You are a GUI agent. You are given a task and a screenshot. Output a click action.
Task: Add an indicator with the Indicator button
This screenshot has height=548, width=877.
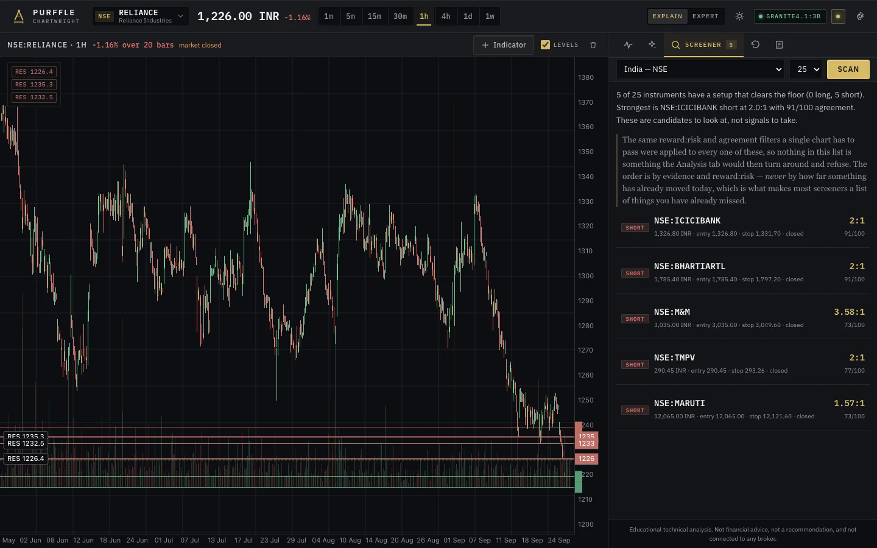504,45
